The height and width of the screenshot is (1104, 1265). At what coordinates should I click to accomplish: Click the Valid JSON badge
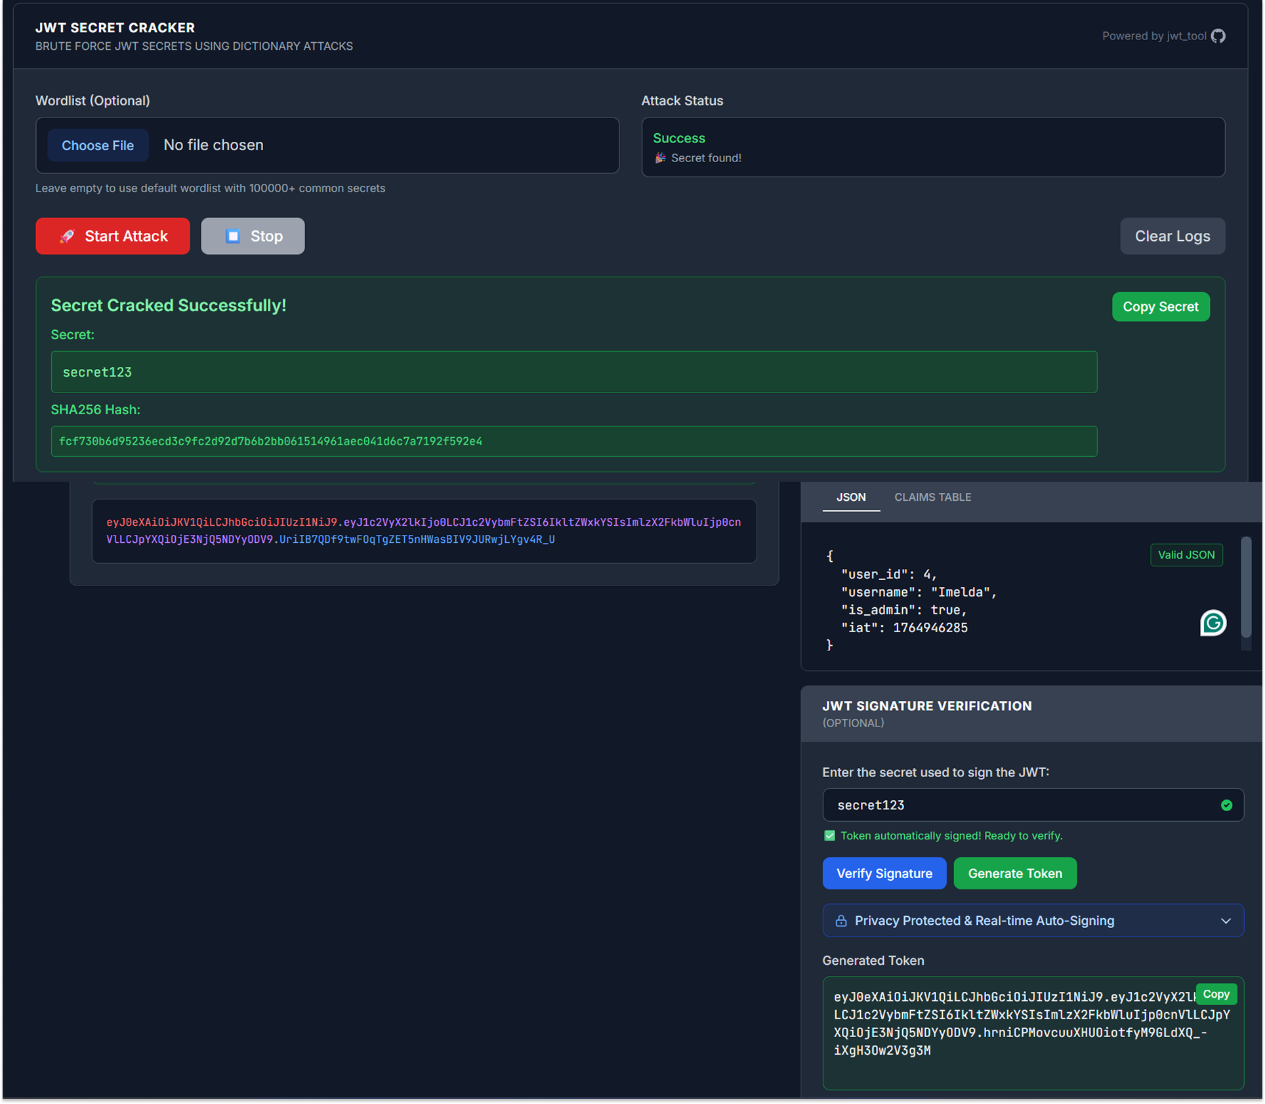click(x=1186, y=555)
